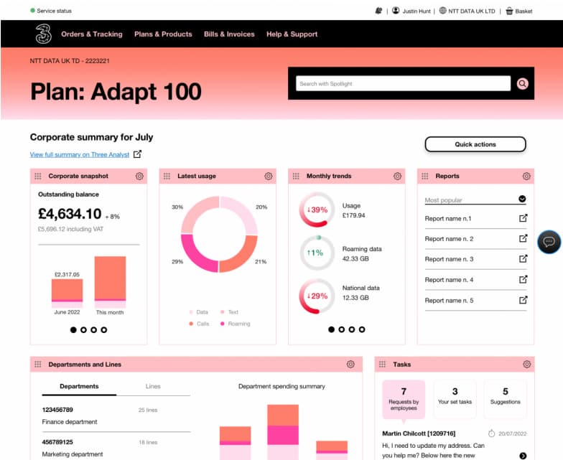Open the Bills & Invoices menu
The image size is (563, 460).
tap(229, 34)
